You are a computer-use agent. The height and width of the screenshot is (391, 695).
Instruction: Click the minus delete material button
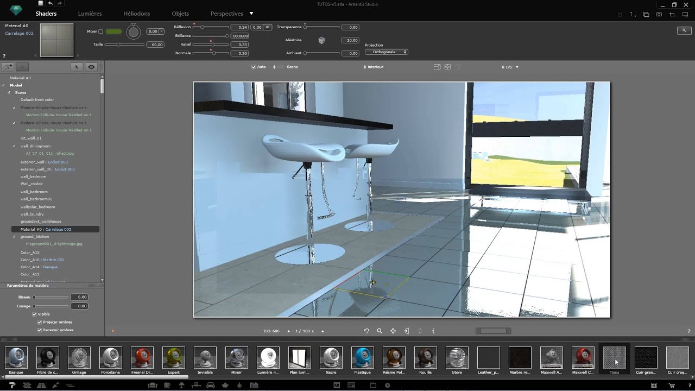point(22,67)
